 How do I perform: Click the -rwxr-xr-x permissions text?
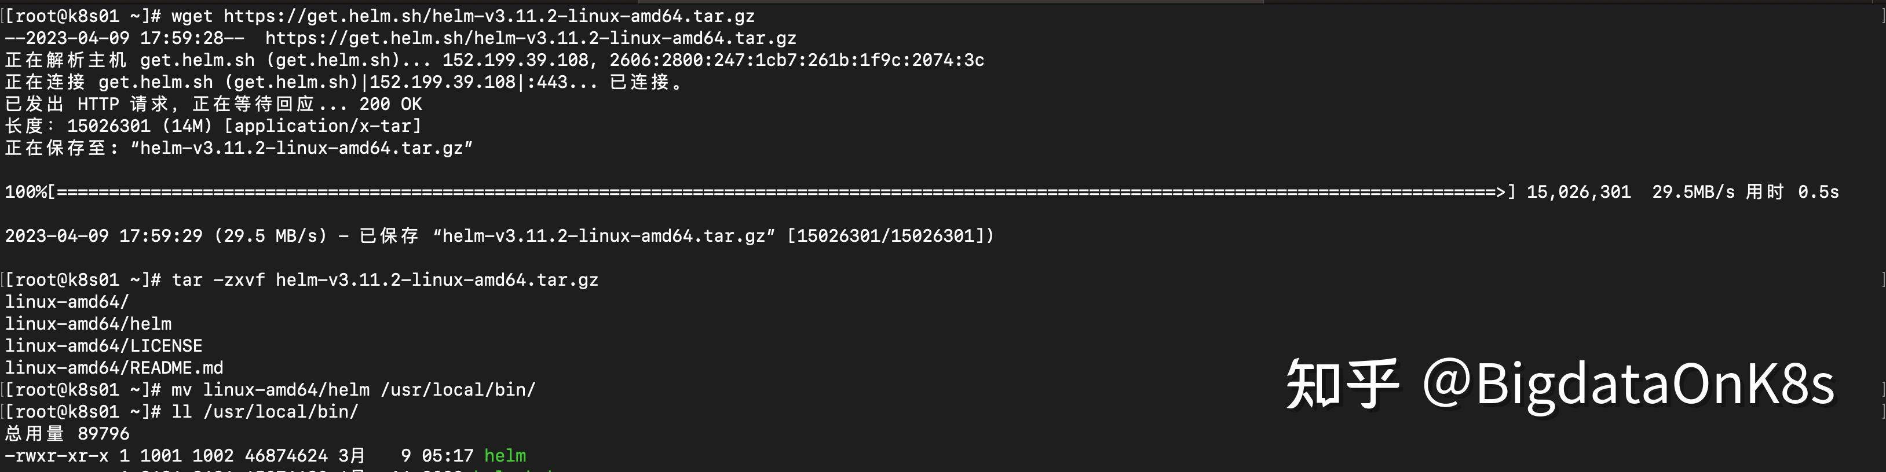click(57, 455)
